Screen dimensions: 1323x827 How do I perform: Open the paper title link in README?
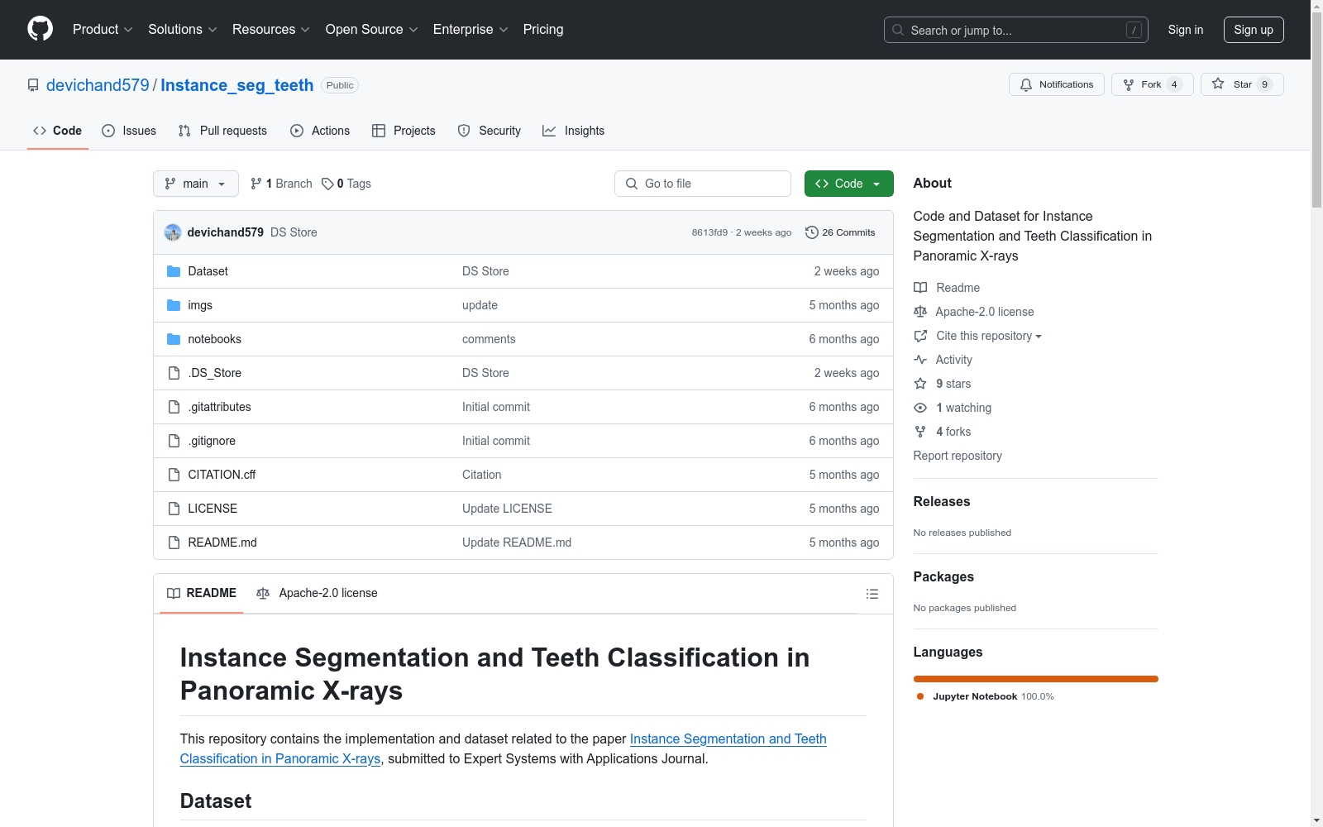[504, 748]
